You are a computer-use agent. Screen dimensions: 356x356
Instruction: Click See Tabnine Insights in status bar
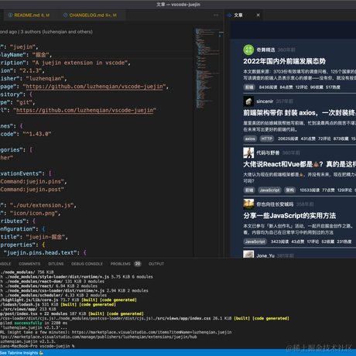coord(22,353)
